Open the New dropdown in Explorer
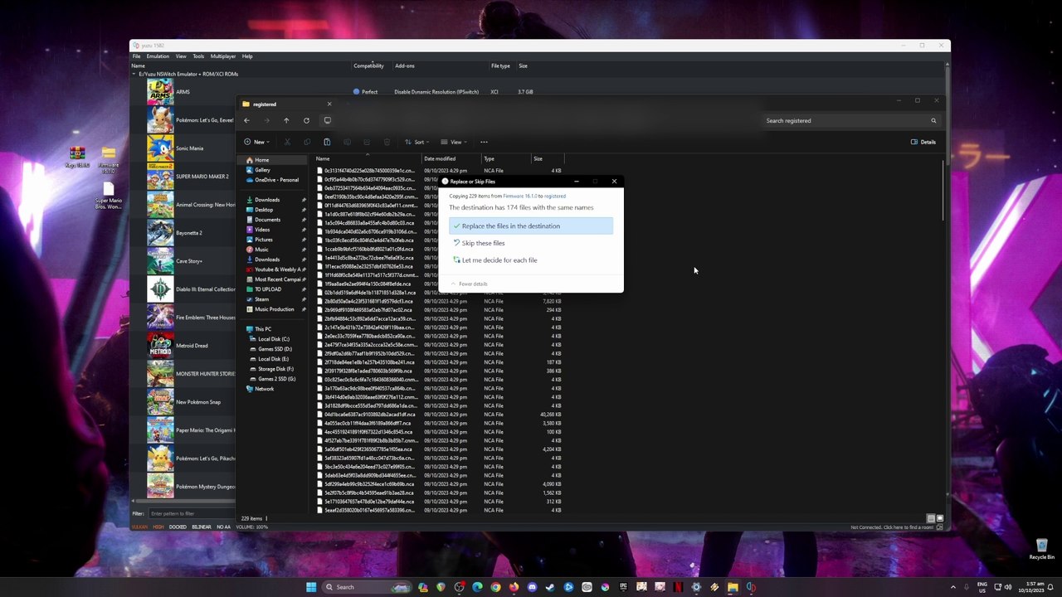The height and width of the screenshot is (597, 1062). click(256, 142)
